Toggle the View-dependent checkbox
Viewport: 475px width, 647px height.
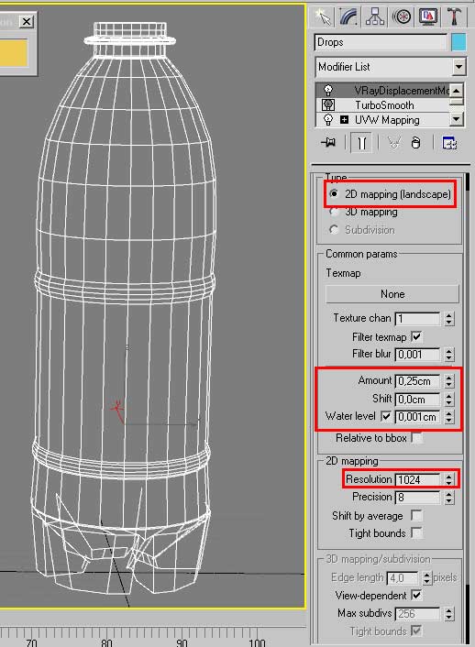pos(416,595)
